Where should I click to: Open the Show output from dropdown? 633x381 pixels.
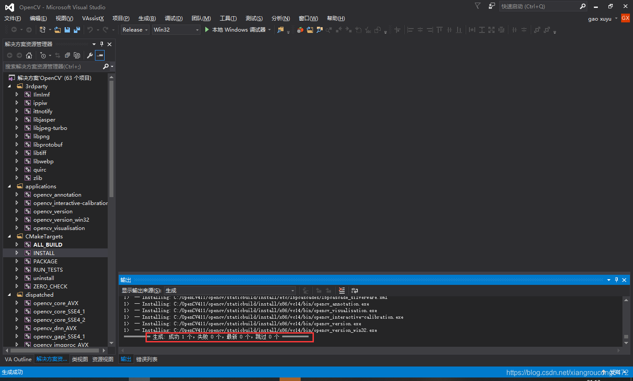[230, 290]
